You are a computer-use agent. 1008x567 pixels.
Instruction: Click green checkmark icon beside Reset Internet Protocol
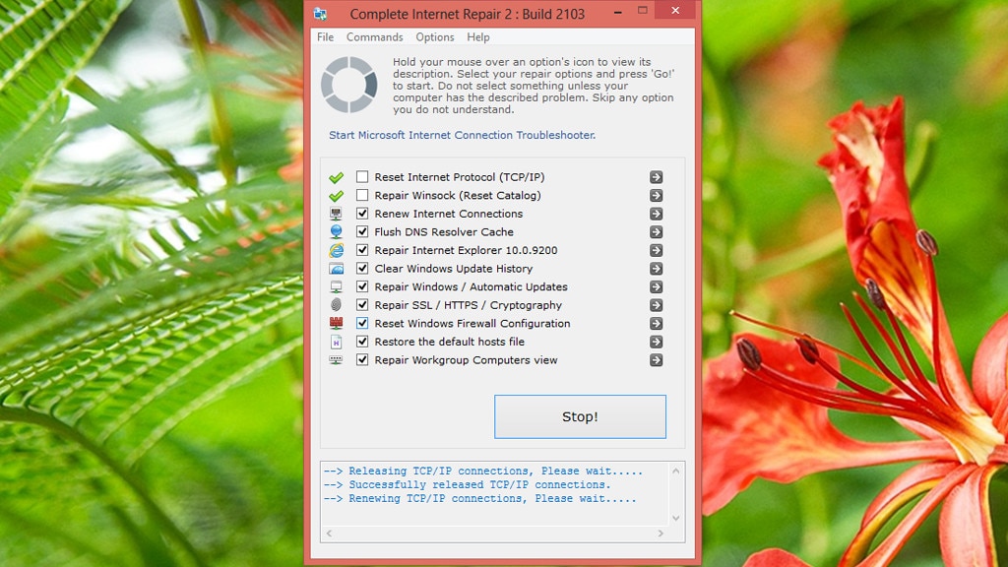coord(336,177)
